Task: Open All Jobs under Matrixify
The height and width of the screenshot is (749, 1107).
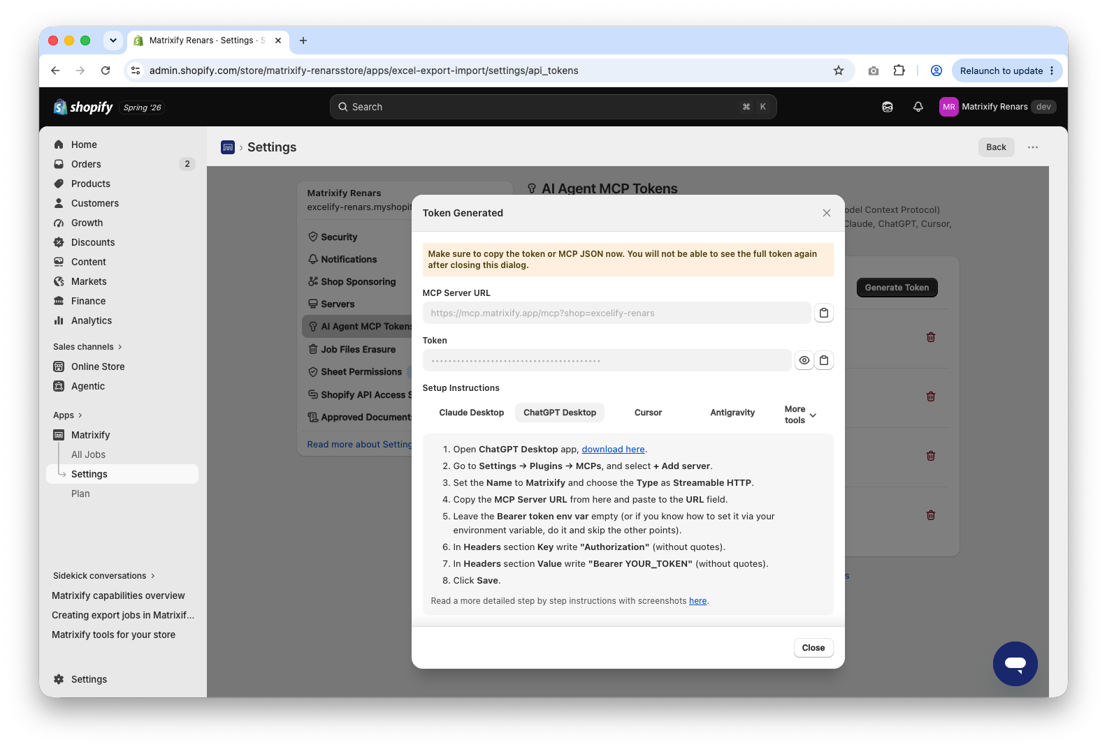Action: pyautogui.click(x=88, y=454)
